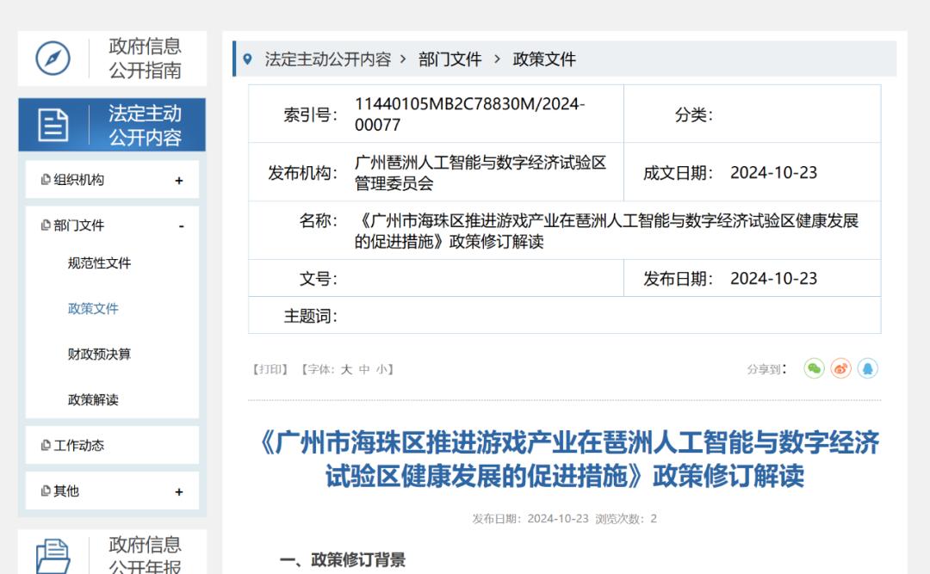Click the folder icon for 政府信息公开年报

click(53, 555)
